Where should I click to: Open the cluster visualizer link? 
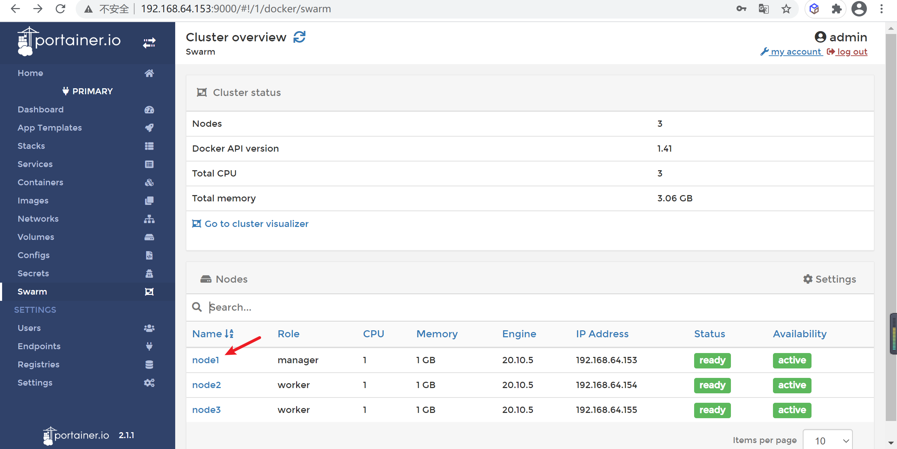[256, 223]
